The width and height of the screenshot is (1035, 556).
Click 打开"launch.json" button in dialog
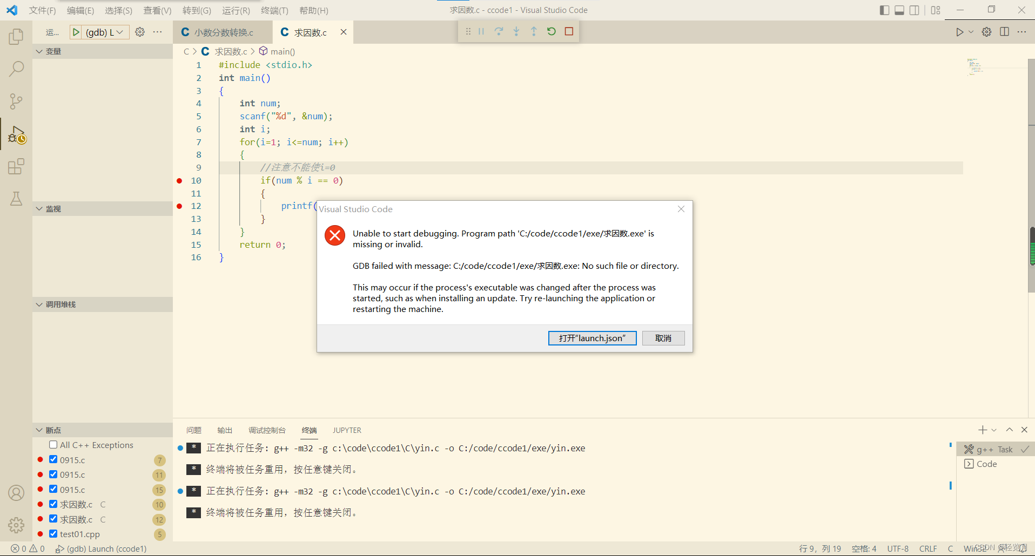pos(592,338)
